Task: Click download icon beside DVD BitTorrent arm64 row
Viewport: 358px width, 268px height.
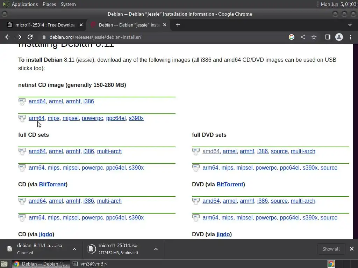Action: click(x=196, y=218)
